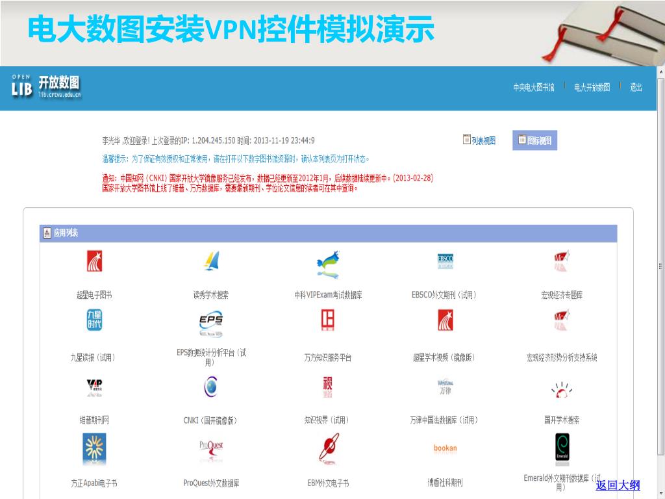The image size is (665, 499).
Task: Go to 中央电大图书馆 link
Action: [534, 88]
